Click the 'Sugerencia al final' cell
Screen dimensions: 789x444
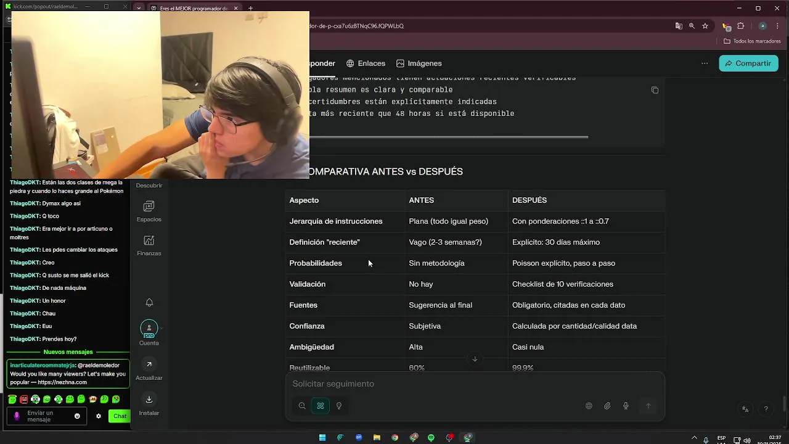(x=440, y=305)
